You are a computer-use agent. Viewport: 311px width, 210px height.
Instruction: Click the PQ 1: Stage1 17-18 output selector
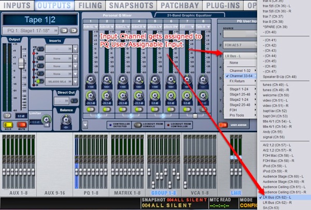point(30,31)
